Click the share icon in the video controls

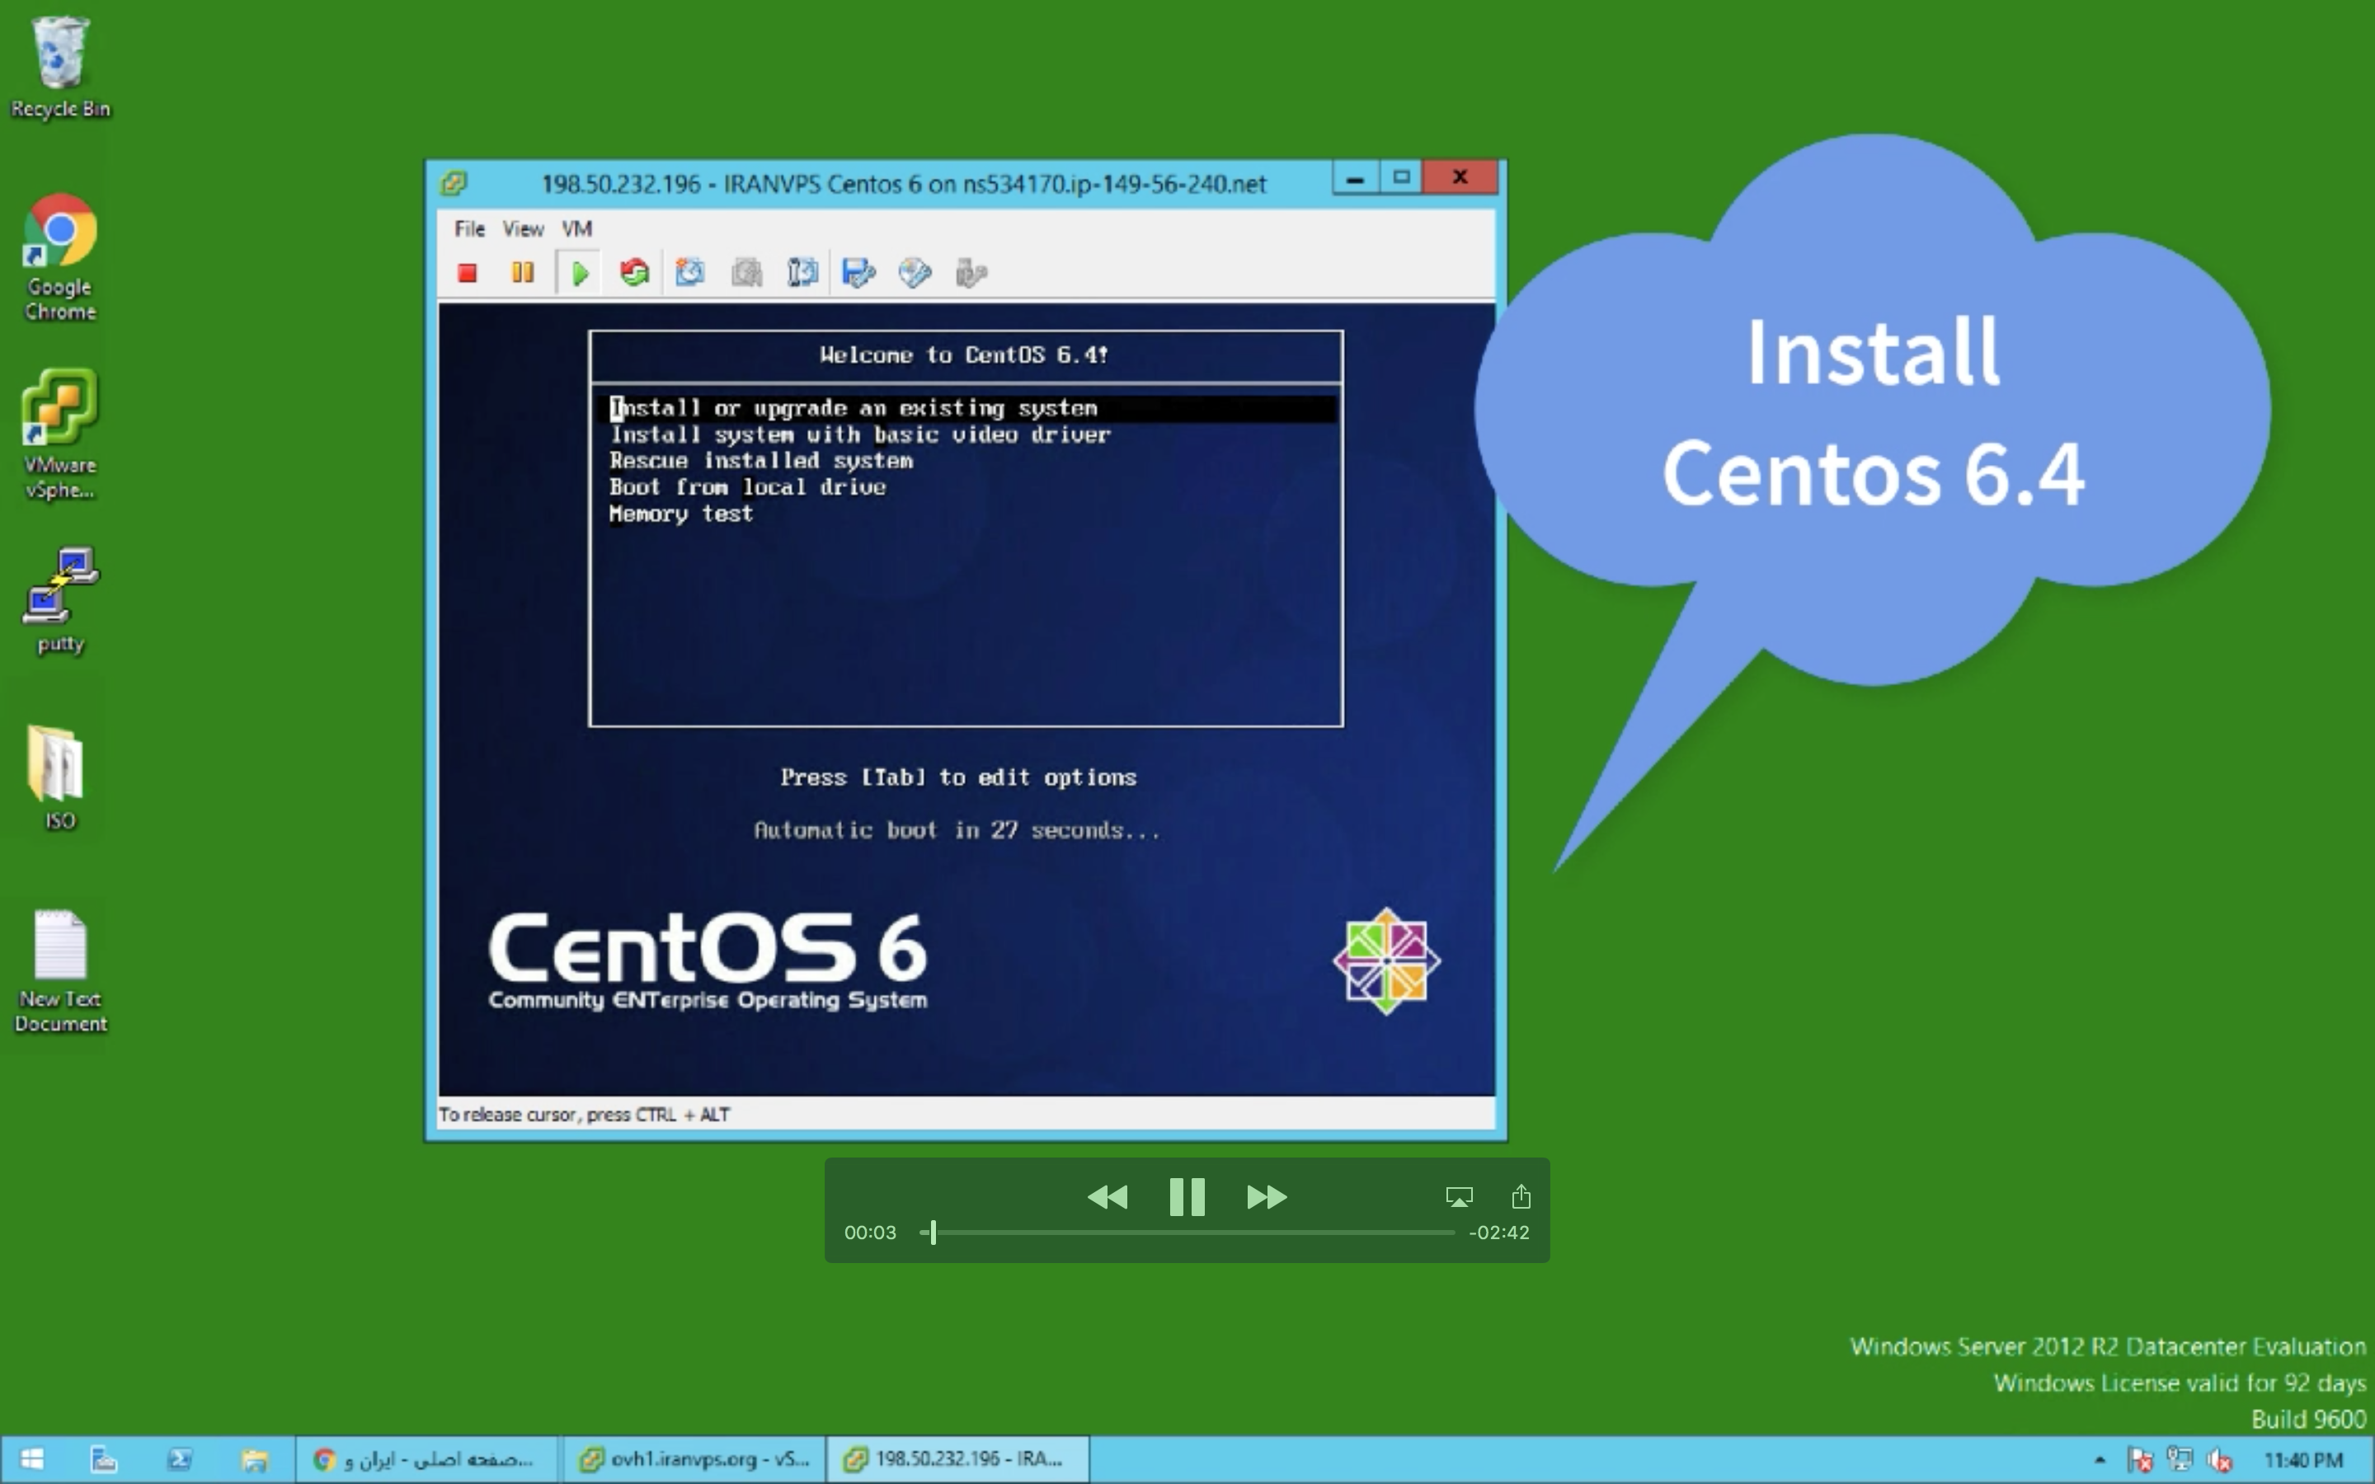tap(1520, 1196)
